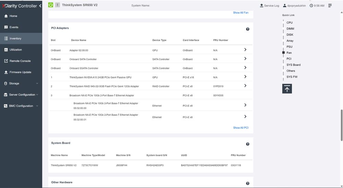Click the BMC Configuration icon
This screenshot has width=343, height=188.
click(x=6, y=106)
